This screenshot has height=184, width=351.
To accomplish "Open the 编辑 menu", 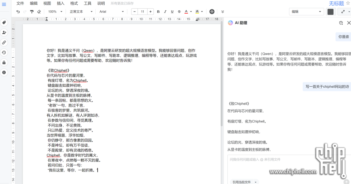I will point(34,3).
